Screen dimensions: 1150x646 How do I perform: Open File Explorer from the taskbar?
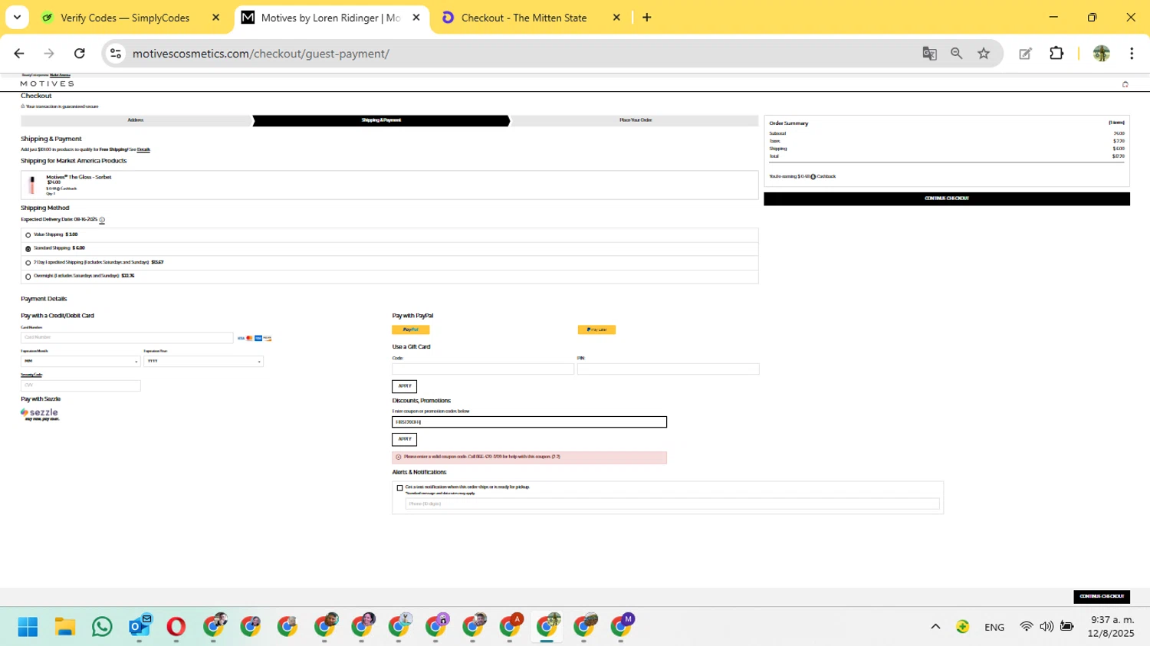65,627
